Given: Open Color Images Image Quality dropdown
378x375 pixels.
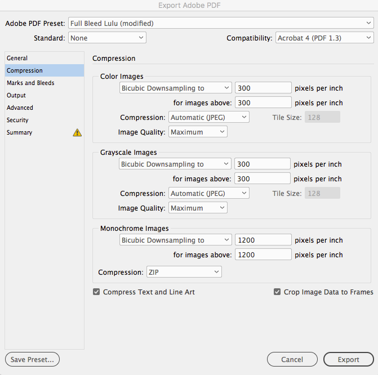Looking at the screenshot, I should pyautogui.click(x=198, y=132).
